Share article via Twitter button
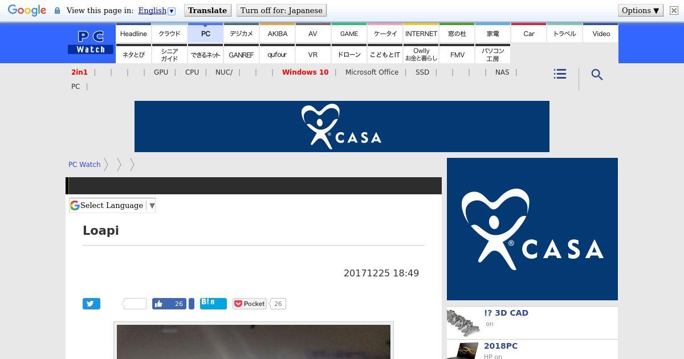The height and width of the screenshot is (359, 684). [x=91, y=304]
